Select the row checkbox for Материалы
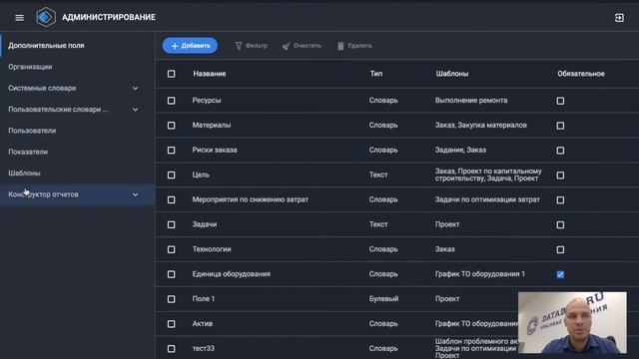 (171, 126)
